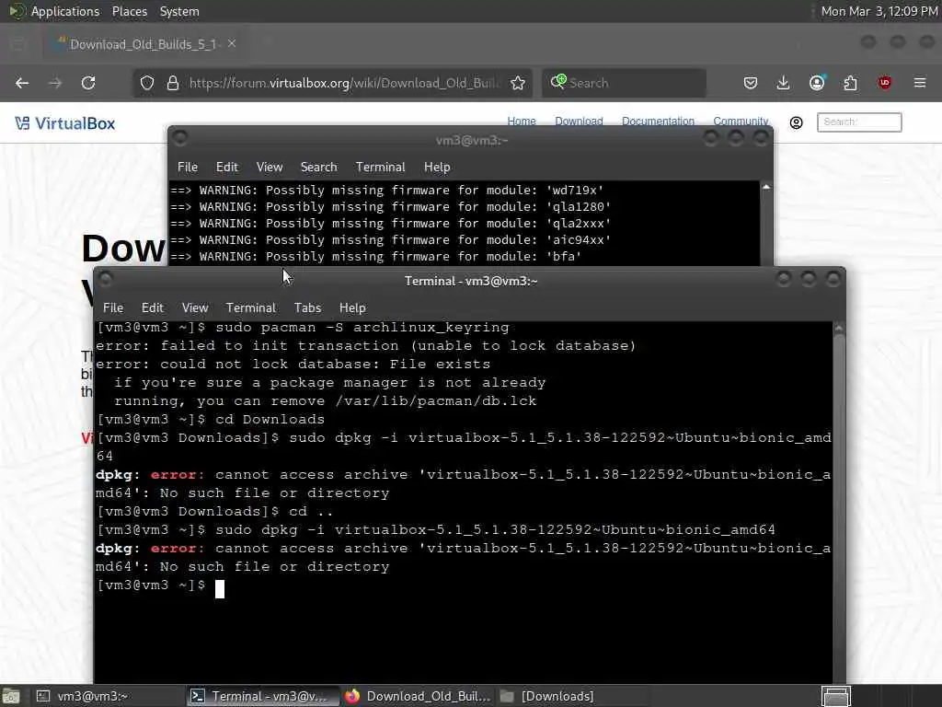This screenshot has height=707, width=942.
Task: Click the workspace switcher in bottom panel
Action: pos(836,696)
